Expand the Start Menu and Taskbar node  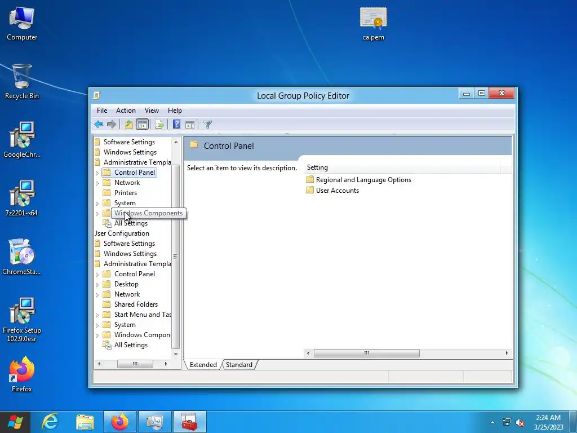pyautogui.click(x=97, y=315)
